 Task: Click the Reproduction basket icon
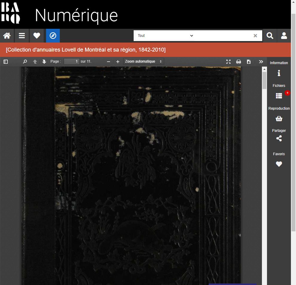279,119
